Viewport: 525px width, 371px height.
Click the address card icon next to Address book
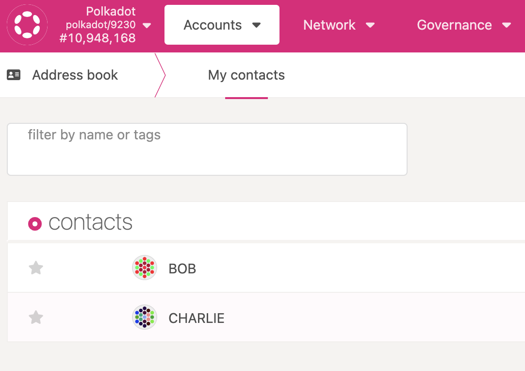coord(14,75)
